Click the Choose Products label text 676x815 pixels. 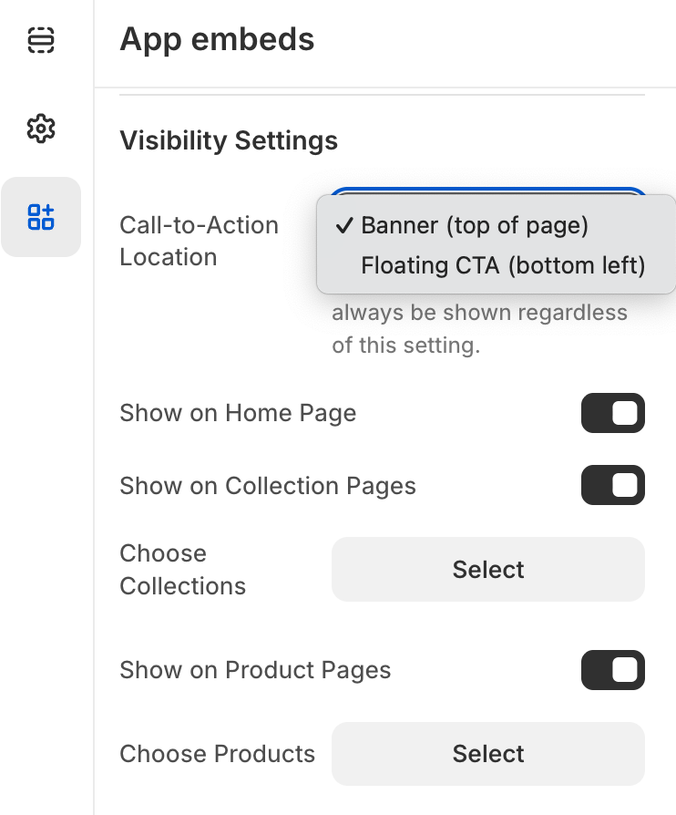click(x=217, y=754)
